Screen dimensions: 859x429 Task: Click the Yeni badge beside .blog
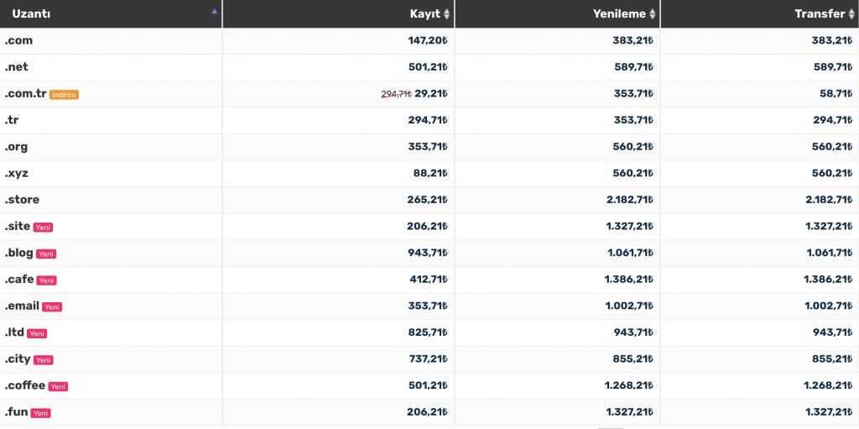tap(46, 254)
